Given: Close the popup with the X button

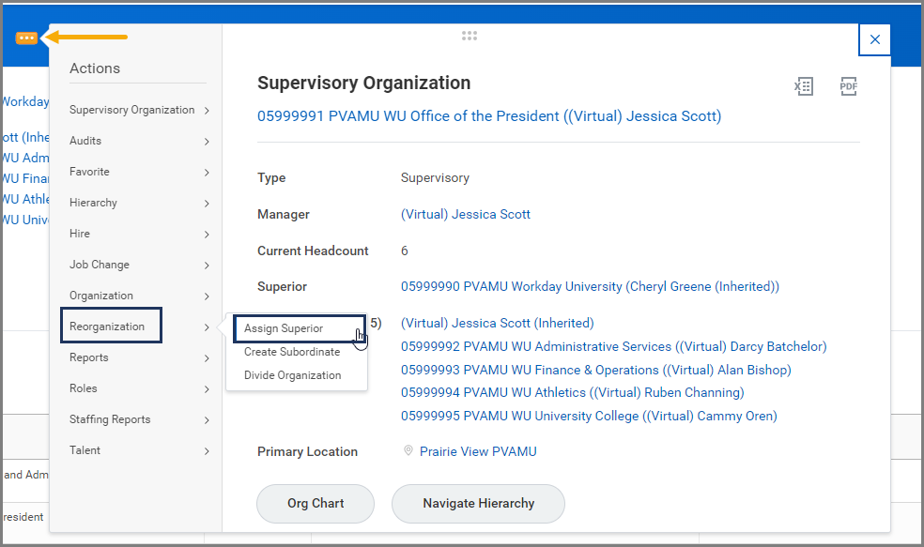Looking at the screenshot, I should 874,39.
